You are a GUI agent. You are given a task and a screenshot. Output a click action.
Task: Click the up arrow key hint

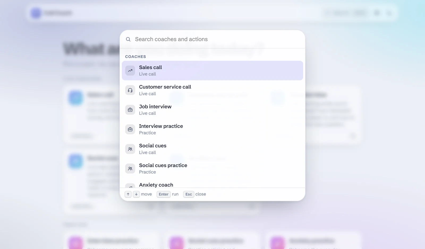(x=128, y=194)
